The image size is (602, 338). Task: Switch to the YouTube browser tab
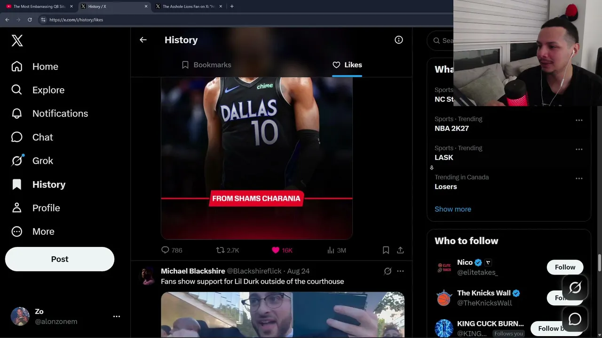point(40,7)
